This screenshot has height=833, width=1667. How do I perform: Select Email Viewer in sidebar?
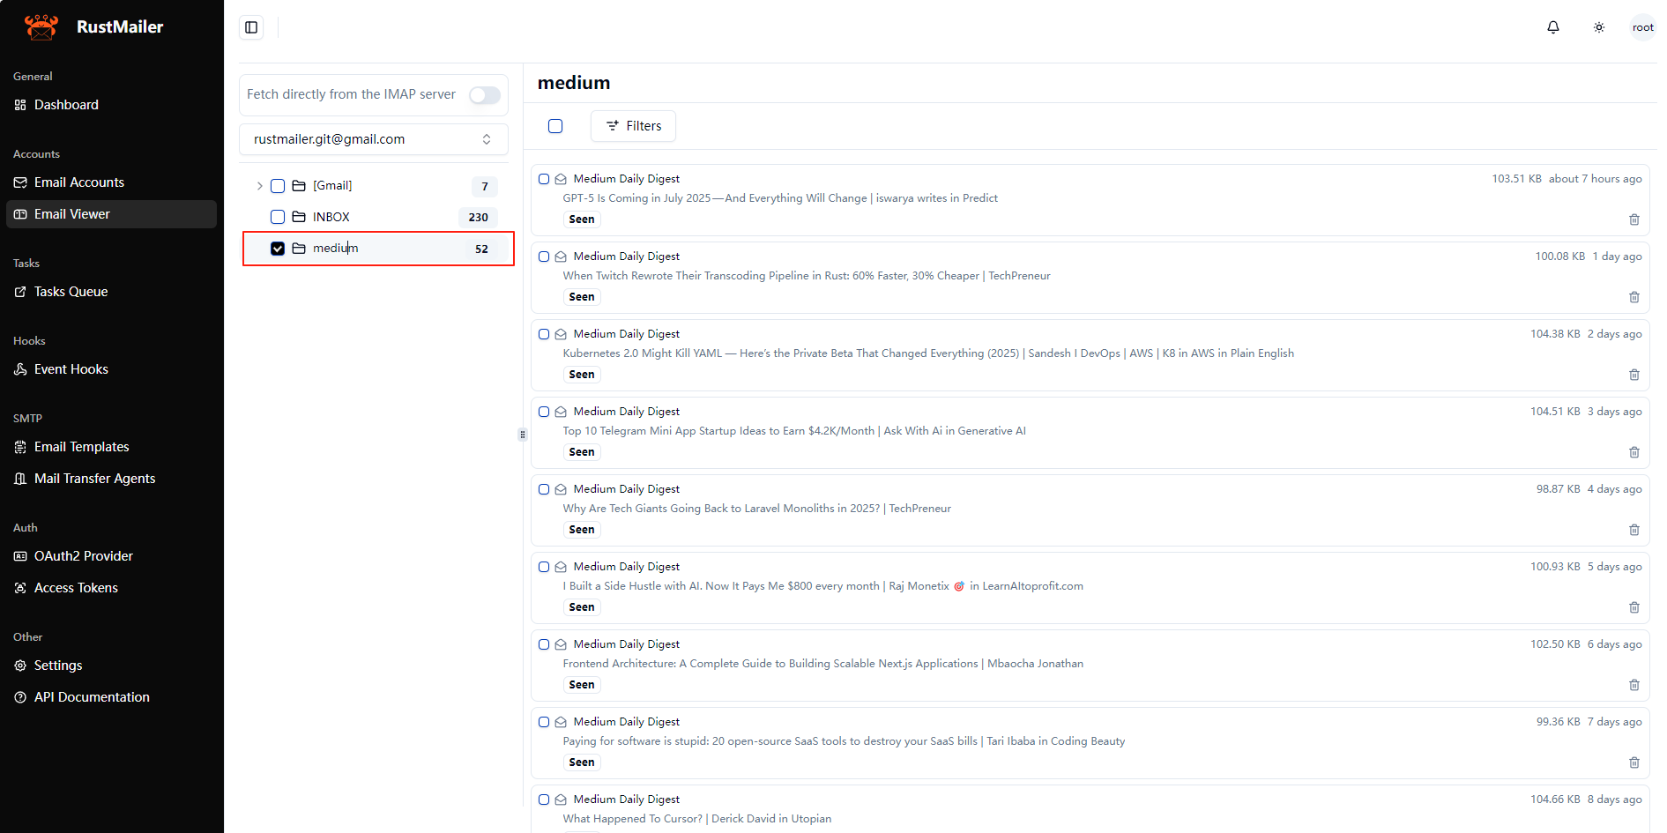[x=112, y=214]
